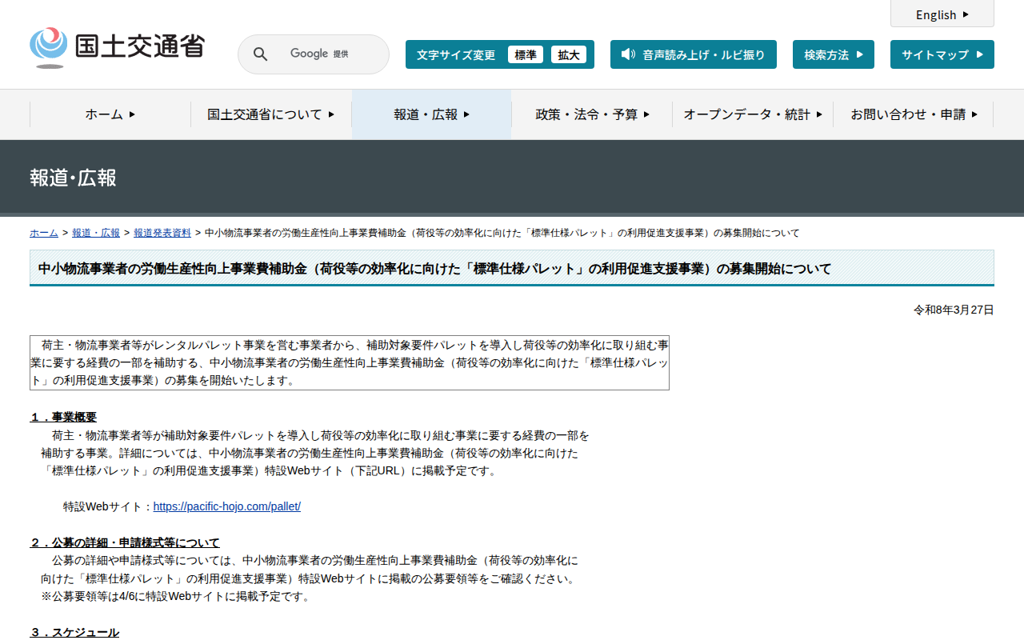This screenshot has height=640, width=1024.
Task: Click the 報道・広報 banner title
Action: pyautogui.click(x=74, y=178)
